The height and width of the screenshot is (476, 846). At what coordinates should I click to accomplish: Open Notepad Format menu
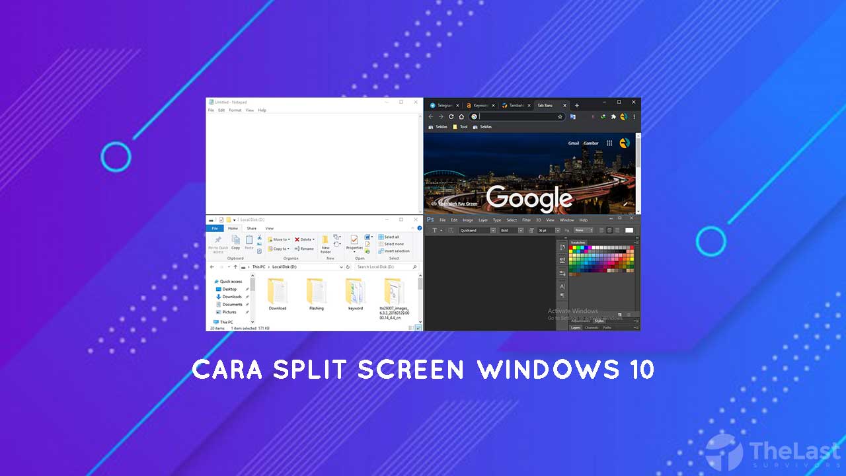(x=235, y=110)
